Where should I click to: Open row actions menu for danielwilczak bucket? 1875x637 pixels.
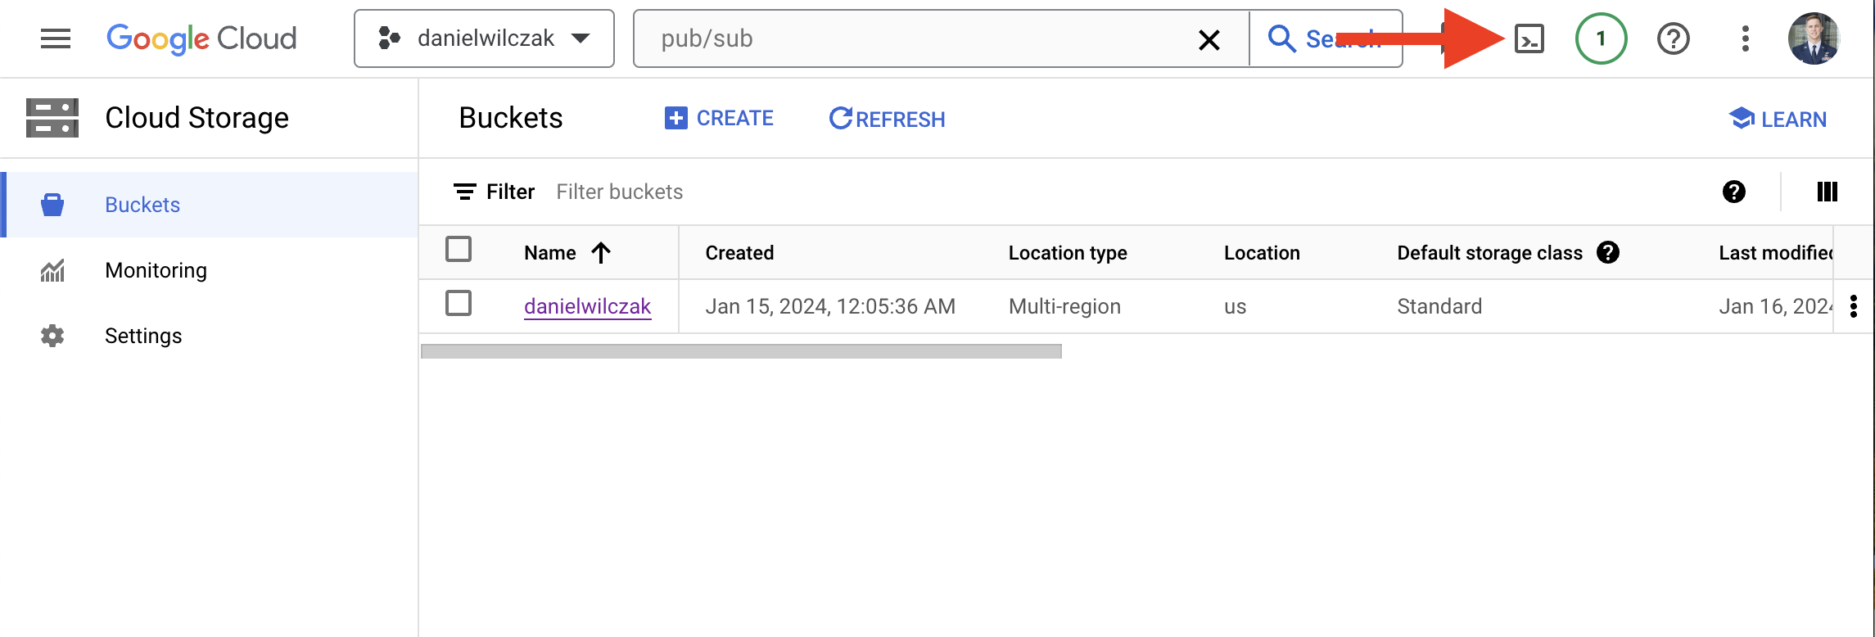point(1853,306)
